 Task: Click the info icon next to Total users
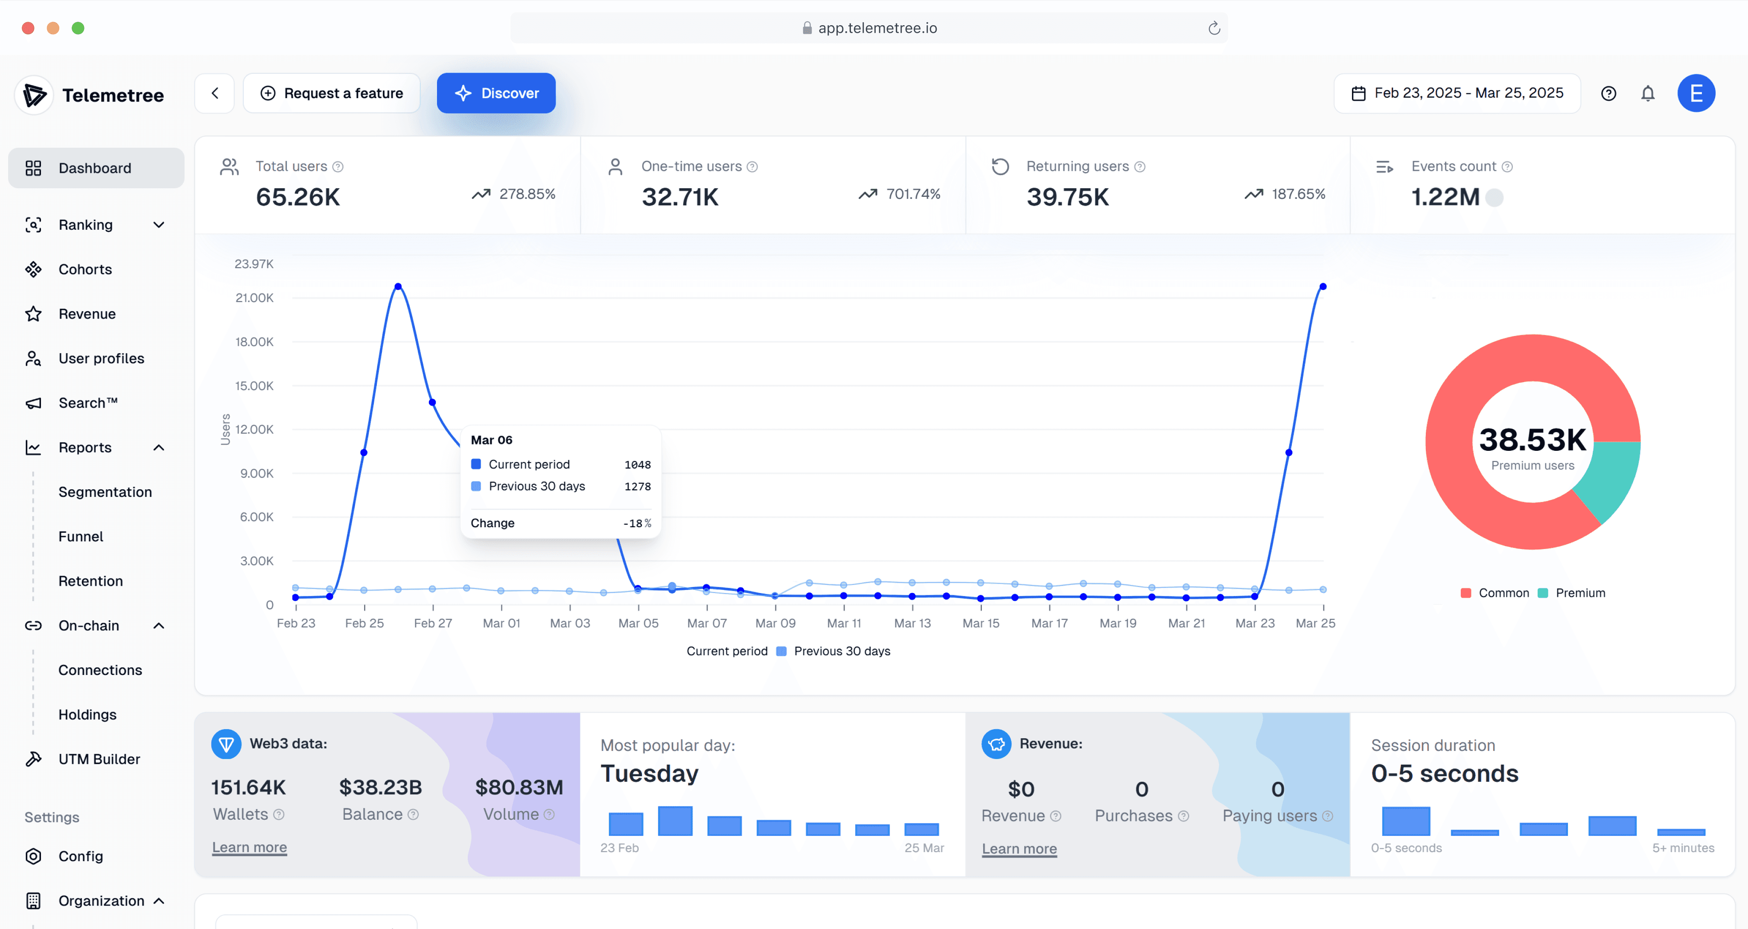(338, 167)
